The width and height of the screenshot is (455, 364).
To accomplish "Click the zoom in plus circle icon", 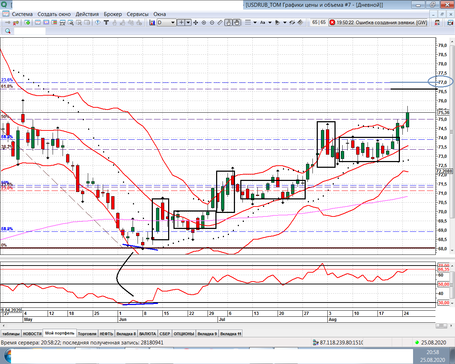I will tap(204, 22).
